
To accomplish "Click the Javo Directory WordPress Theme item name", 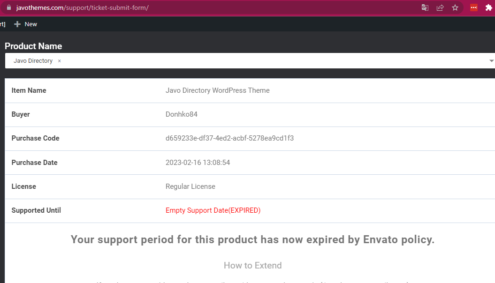I will coord(217,90).
